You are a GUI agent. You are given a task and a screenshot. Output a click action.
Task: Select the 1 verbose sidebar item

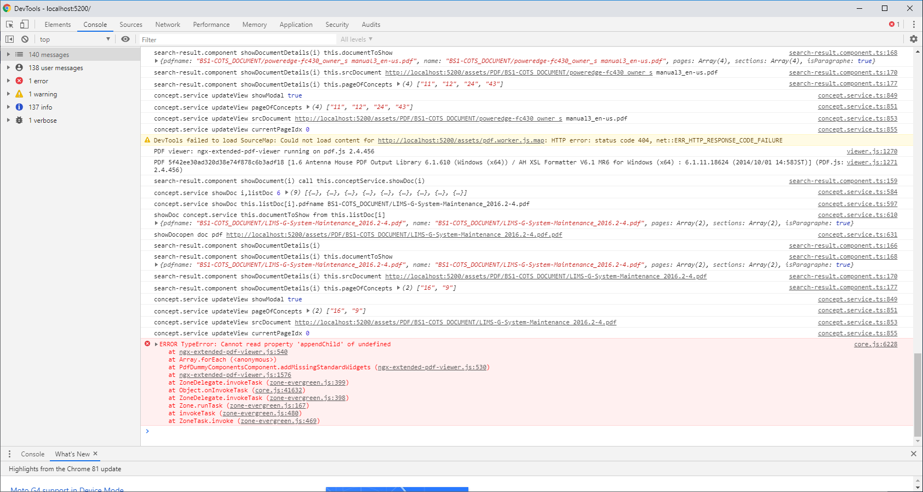pos(70,121)
